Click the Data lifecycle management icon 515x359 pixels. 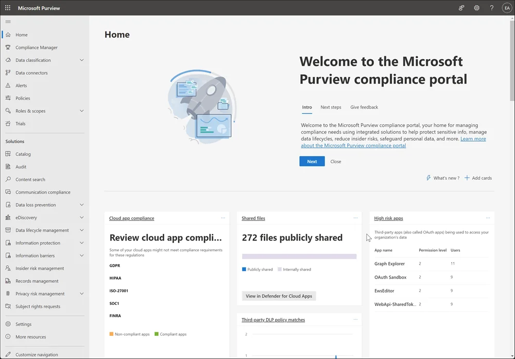pos(8,230)
